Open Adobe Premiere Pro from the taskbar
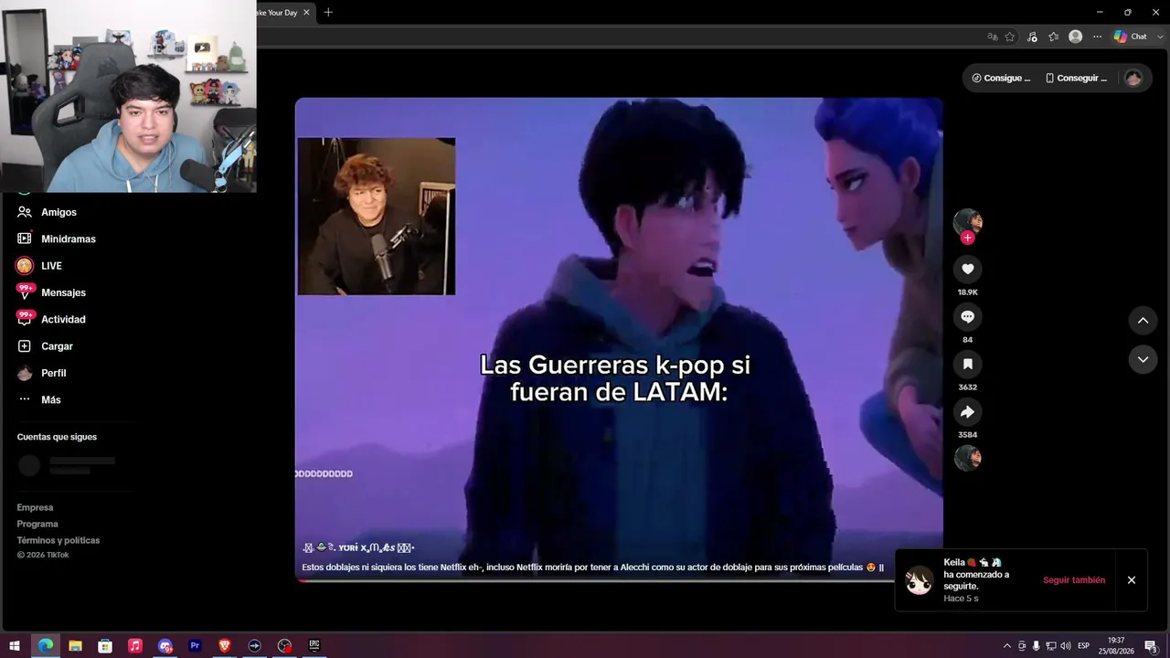 click(195, 645)
